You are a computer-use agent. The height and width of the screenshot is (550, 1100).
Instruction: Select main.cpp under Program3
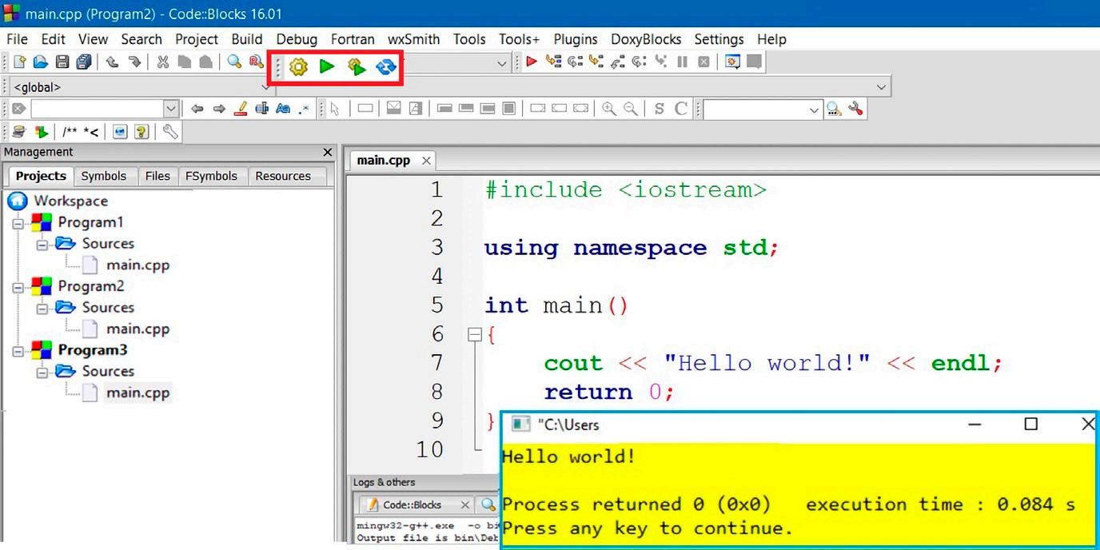click(137, 393)
